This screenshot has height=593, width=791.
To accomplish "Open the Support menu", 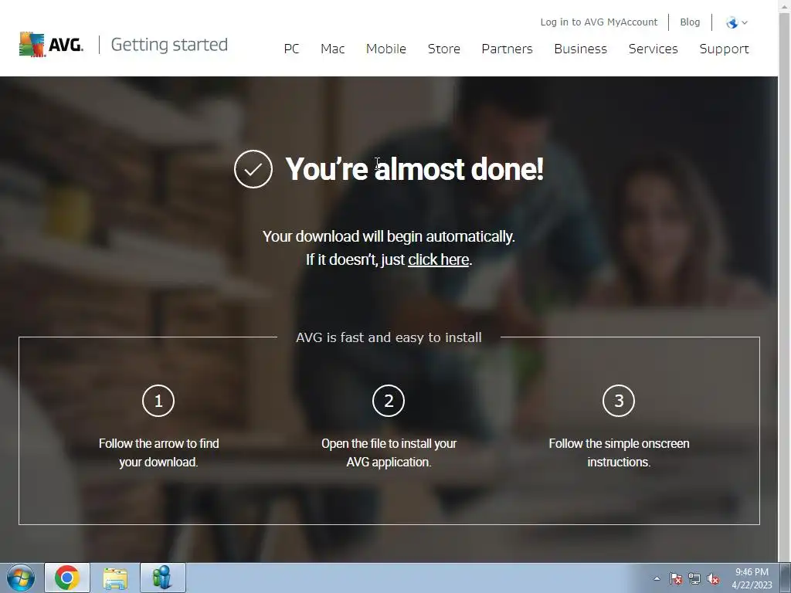I will pyautogui.click(x=724, y=49).
